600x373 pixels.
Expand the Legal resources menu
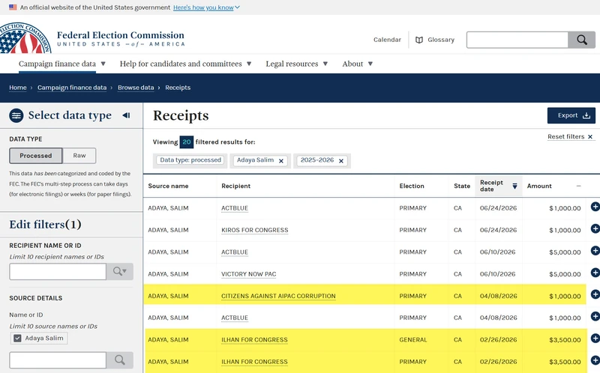[x=296, y=64]
